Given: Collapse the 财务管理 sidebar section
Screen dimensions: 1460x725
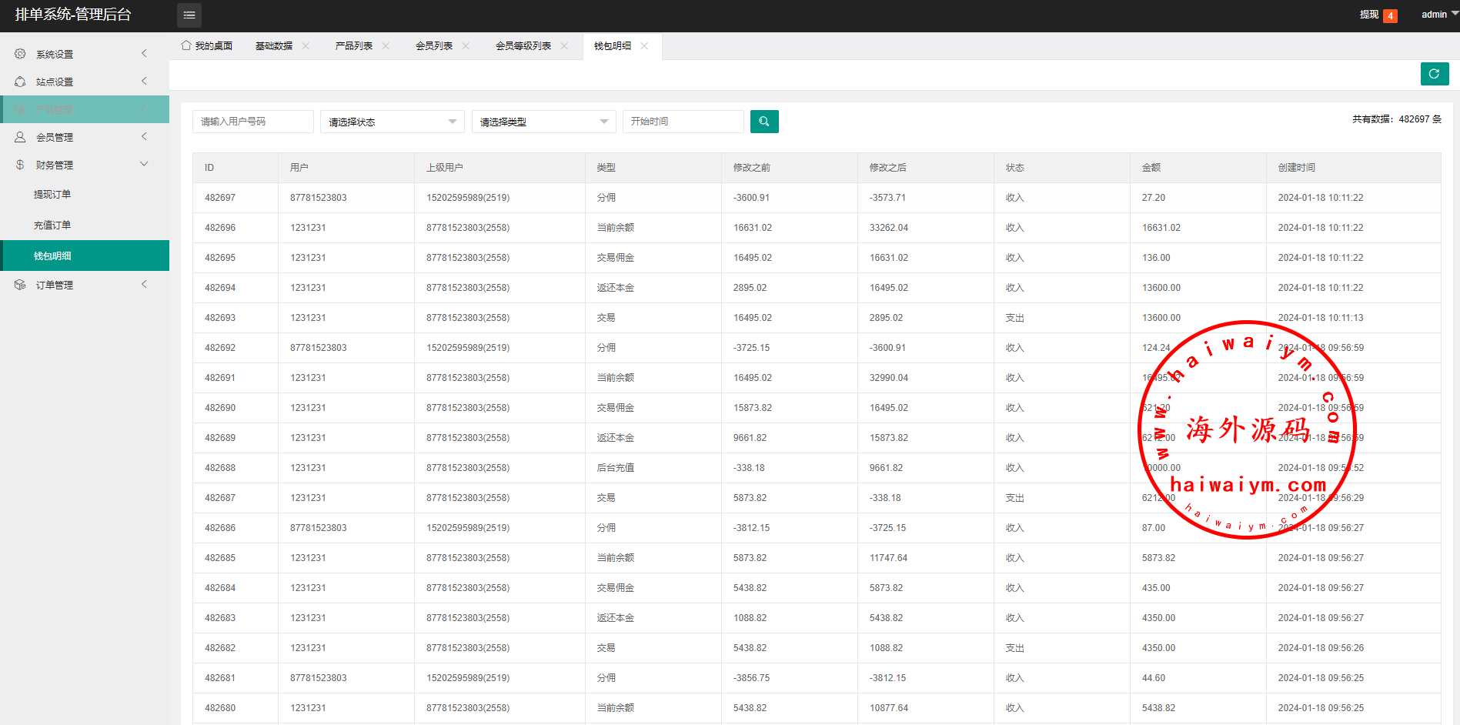Looking at the screenshot, I should (x=144, y=164).
